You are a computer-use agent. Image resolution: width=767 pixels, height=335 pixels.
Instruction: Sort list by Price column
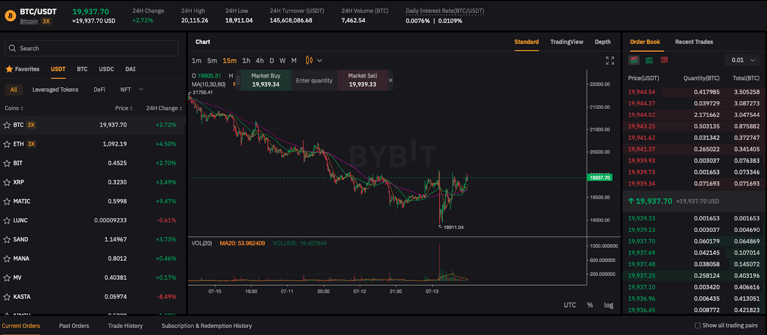[124, 108]
